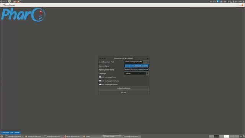
Task: Click the VC Diff button
Action: coord(124,92)
